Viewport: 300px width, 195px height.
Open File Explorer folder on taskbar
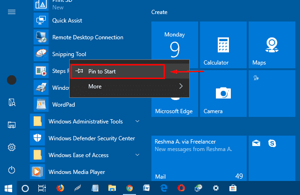[112, 188]
